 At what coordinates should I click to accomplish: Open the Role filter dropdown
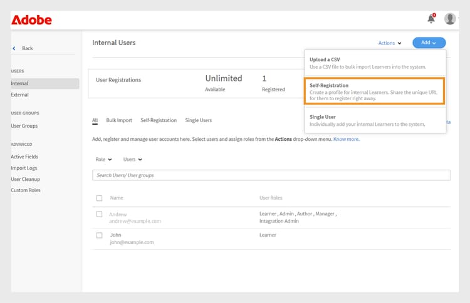click(x=103, y=160)
